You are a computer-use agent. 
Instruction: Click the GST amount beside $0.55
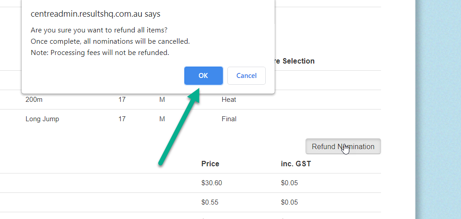tap(289, 202)
